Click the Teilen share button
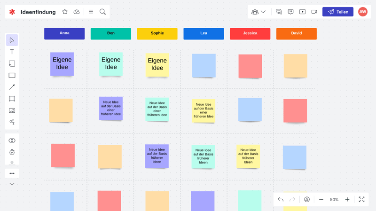 [x=337, y=12]
